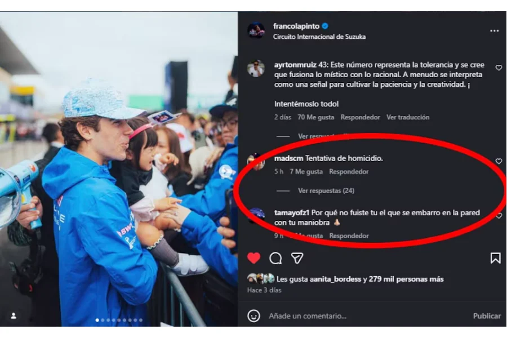Save post with bookmark icon
Viewport: 507px width, 338px height.
[495, 258]
